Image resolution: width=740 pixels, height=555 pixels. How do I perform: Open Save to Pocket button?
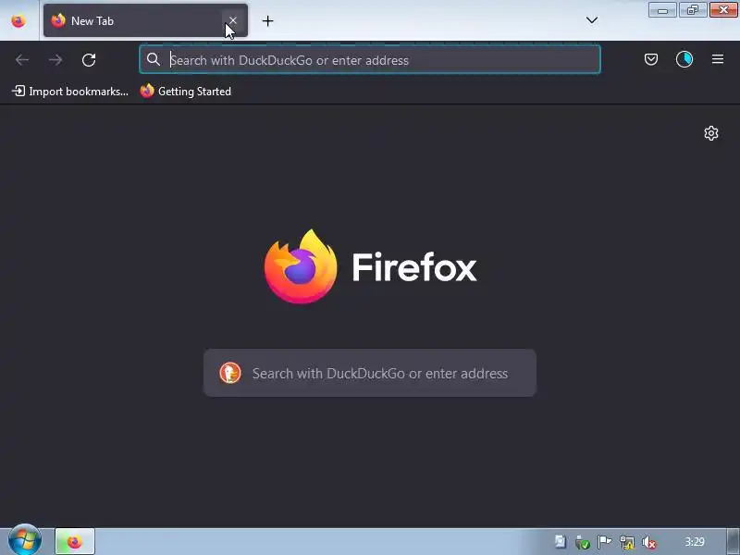pos(651,59)
